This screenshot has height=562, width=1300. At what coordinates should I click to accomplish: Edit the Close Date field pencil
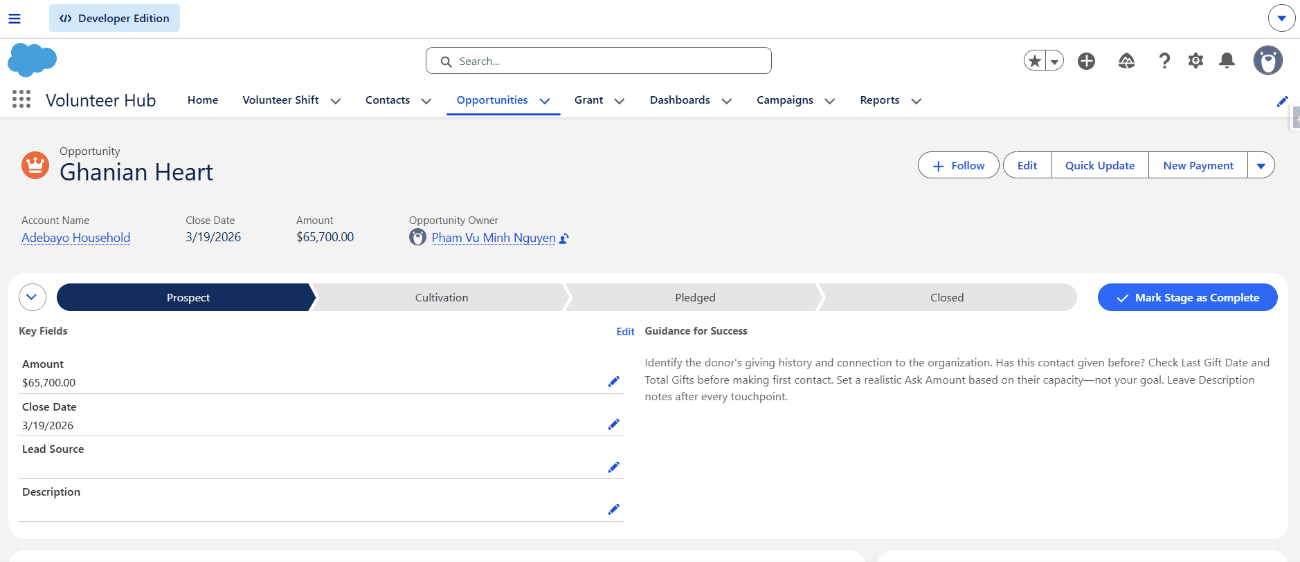pos(613,424)
